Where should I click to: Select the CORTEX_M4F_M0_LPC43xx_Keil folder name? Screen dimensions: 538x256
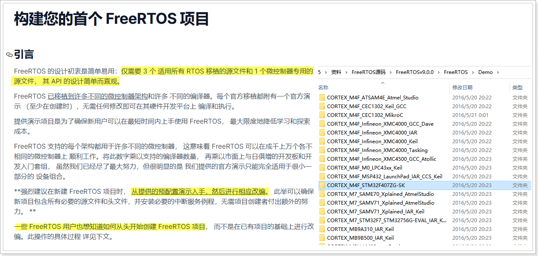point(365,167)
